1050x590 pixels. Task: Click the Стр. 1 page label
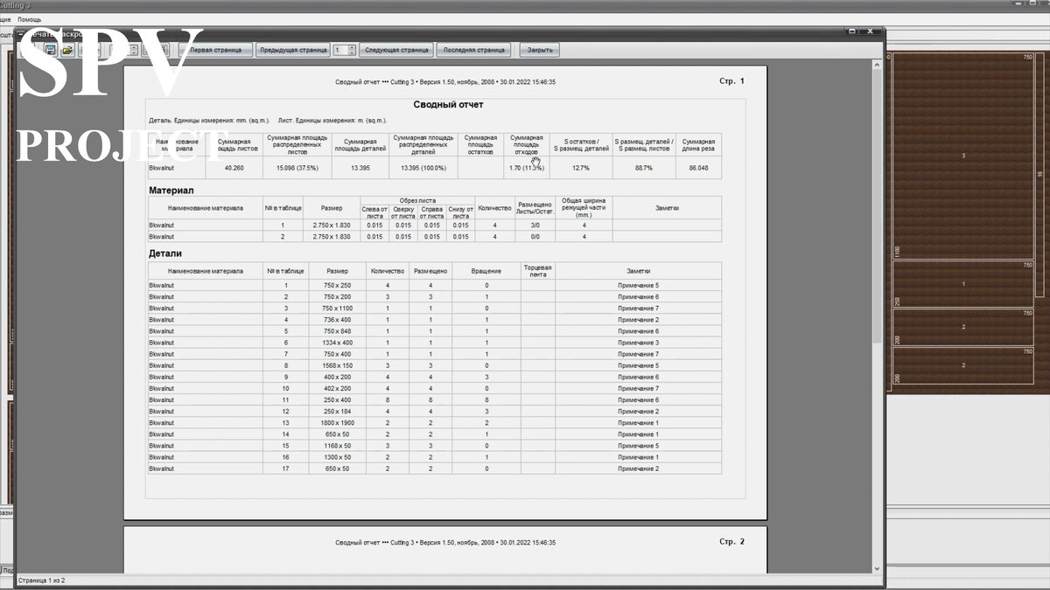(731, 81)
